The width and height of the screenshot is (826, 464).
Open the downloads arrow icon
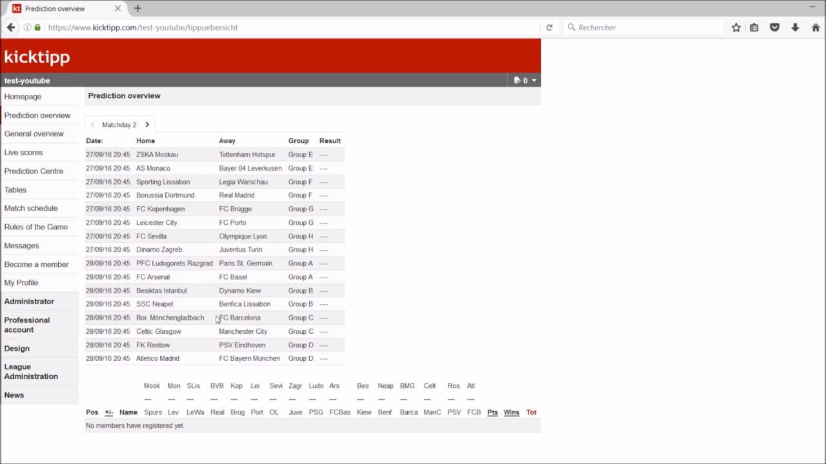click(x=795, y=27)
